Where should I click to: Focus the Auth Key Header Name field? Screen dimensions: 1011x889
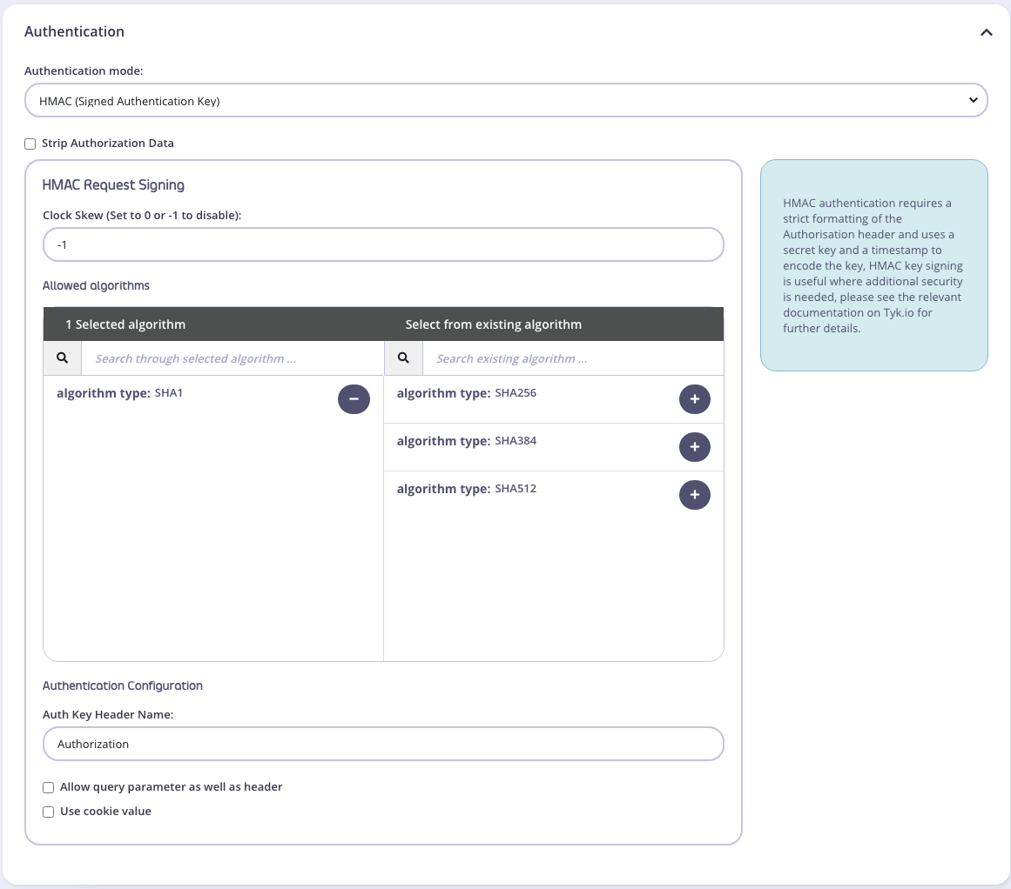click(383, 744)
